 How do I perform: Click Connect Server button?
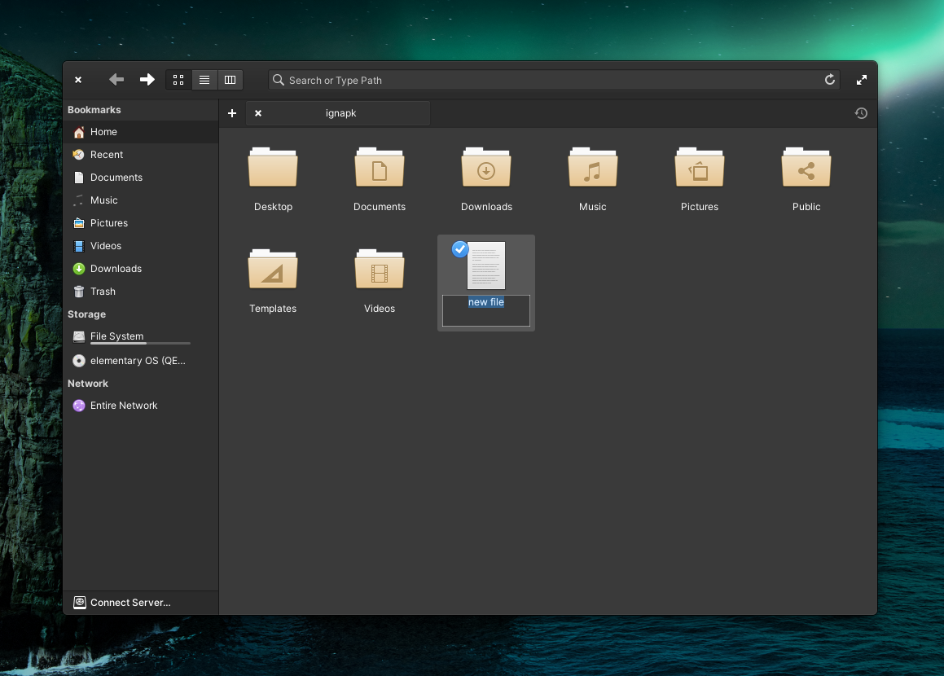(130, 603)
